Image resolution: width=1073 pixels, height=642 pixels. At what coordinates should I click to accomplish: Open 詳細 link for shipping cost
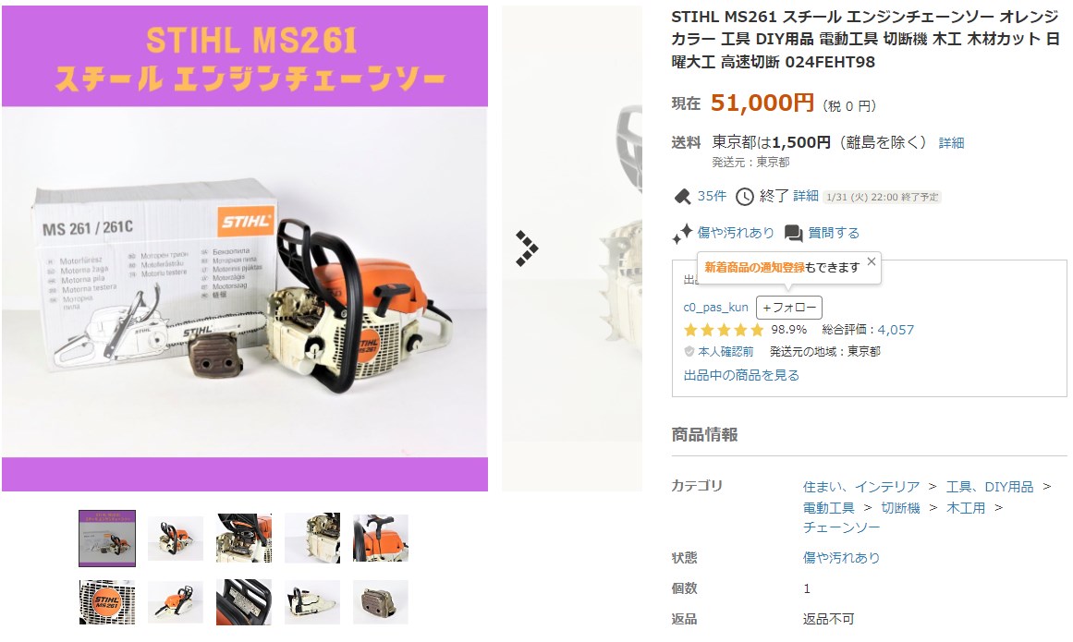(x=951, y=143)
